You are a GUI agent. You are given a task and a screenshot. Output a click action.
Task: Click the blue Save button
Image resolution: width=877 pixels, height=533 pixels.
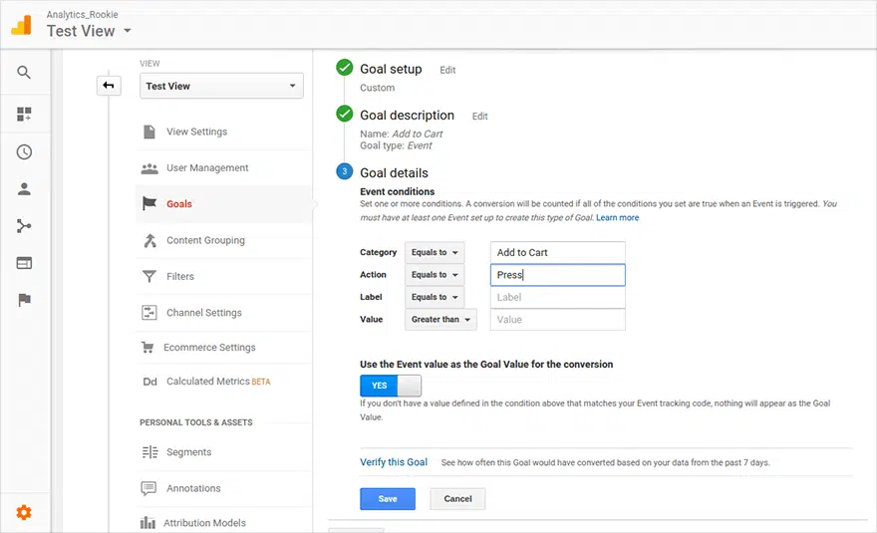[388, 499]
